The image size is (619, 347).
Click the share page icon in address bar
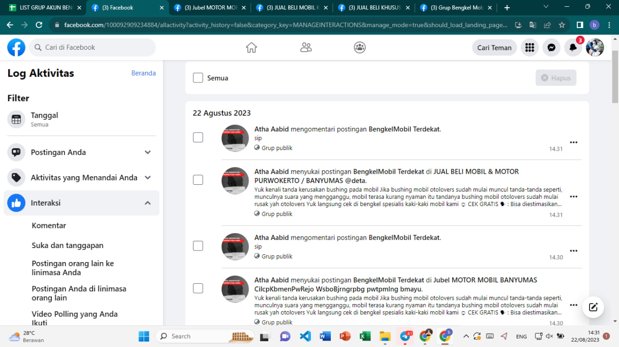(x=547, y=25)
